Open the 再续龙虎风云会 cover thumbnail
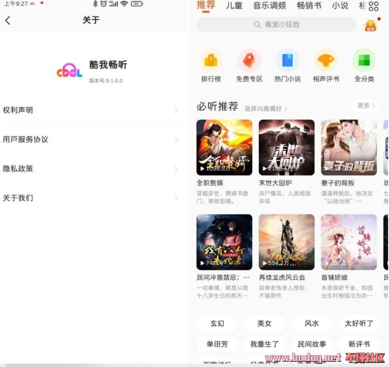The height and width of the screenshot is (367, 389). [286, 242]
